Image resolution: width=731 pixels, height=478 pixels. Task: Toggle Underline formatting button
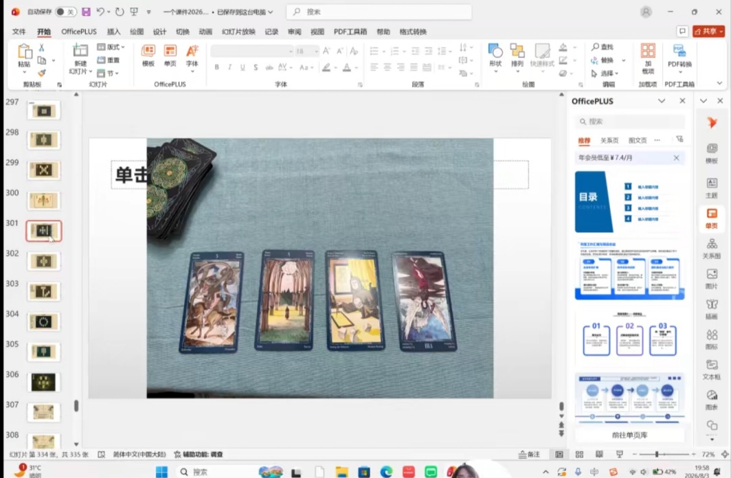click(243, 67)
